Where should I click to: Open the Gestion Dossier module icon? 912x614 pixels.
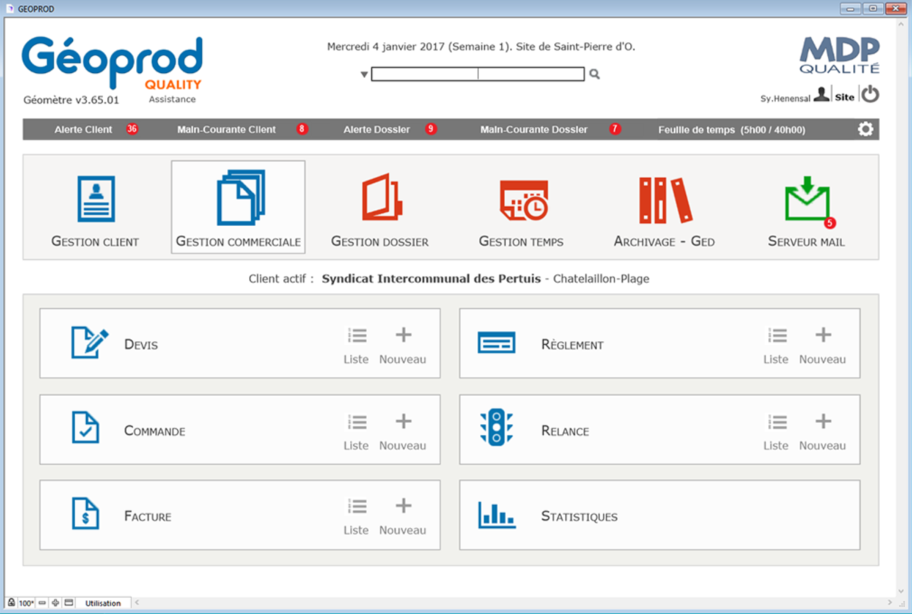point(382,198)
